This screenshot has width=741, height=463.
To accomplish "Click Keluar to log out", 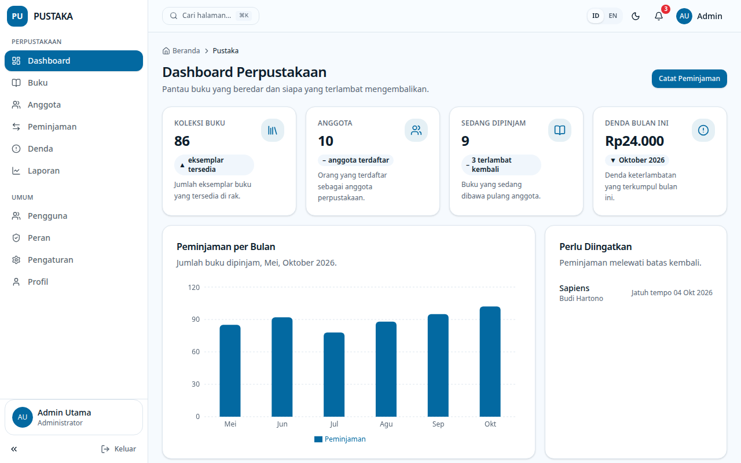I will click(119, 449).
